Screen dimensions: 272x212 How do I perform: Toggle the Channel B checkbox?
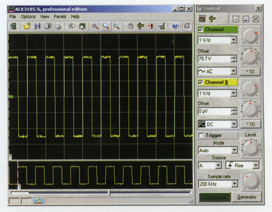tap(201, 82)
